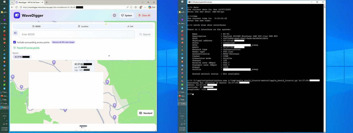Click Firefox icon in left taskbar

[5, 43]
